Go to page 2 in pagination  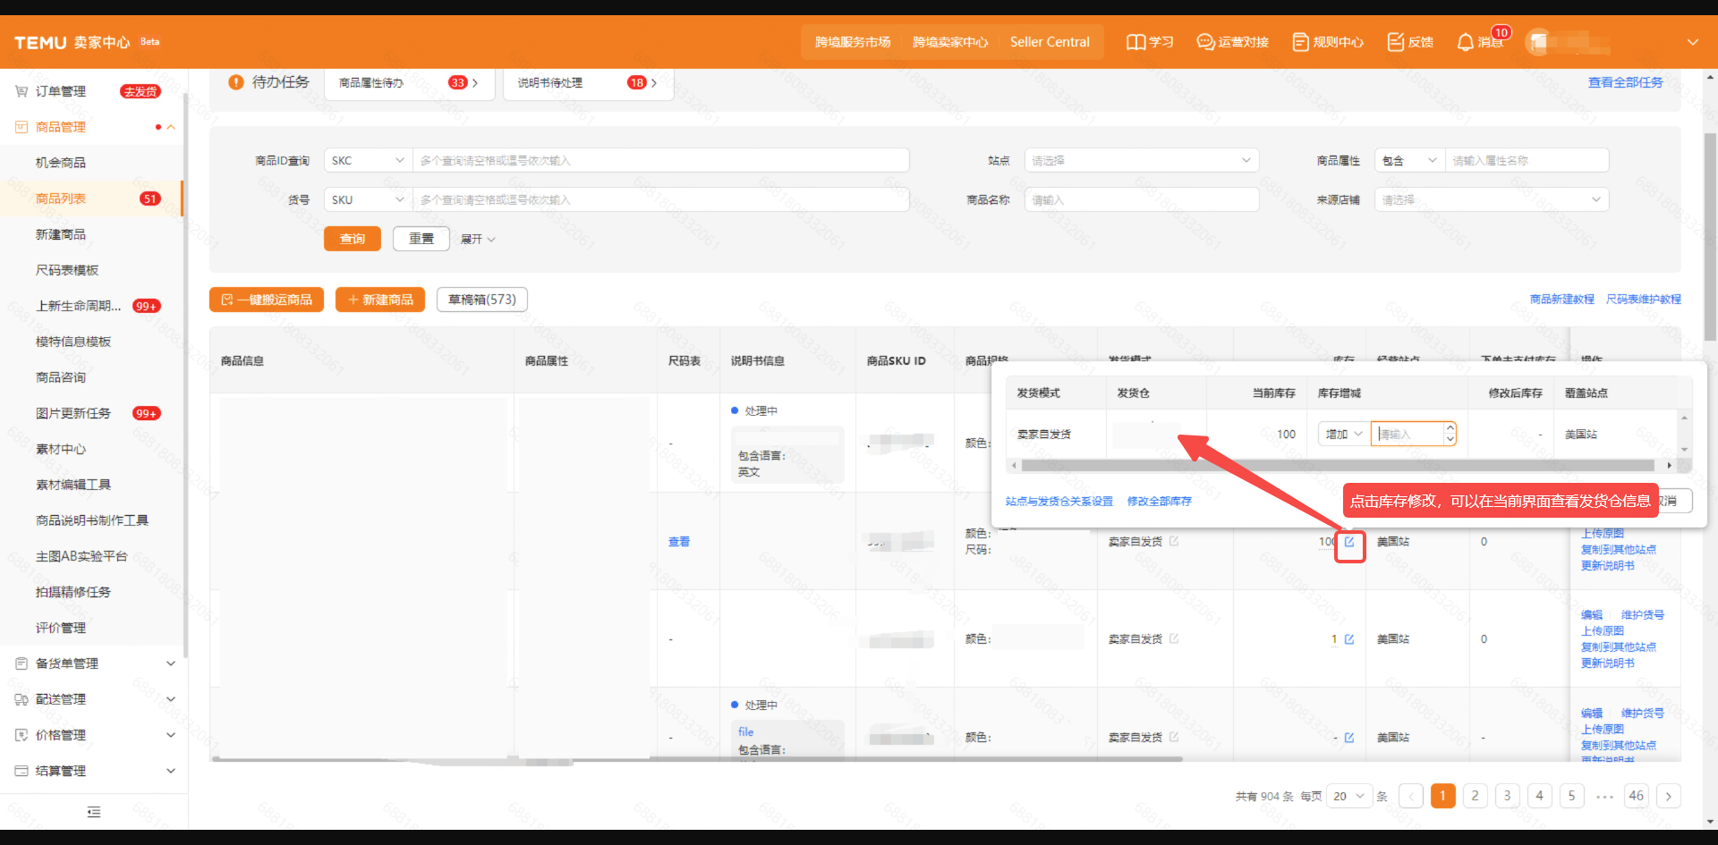[1476, 796]
